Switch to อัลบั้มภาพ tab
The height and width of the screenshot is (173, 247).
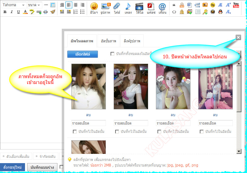point(109,41)
